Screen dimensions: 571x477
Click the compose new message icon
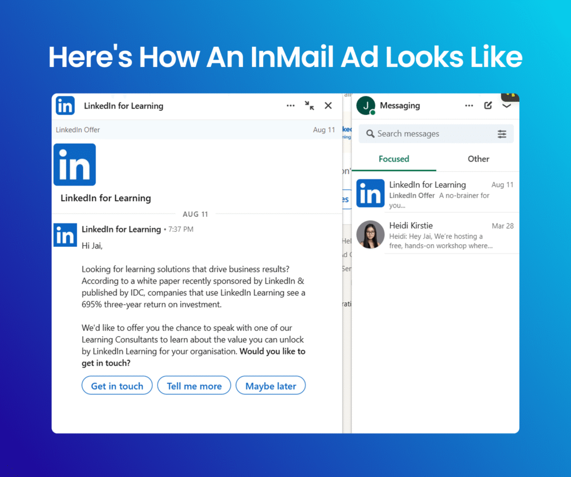(488, 106)
